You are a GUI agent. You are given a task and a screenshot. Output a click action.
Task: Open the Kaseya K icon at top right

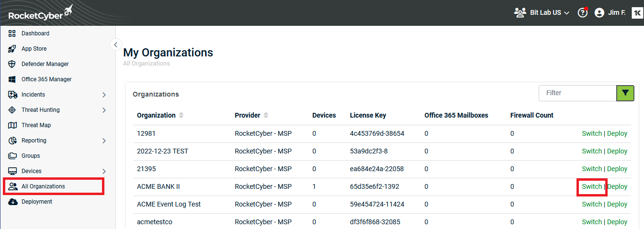coord(637,13)
